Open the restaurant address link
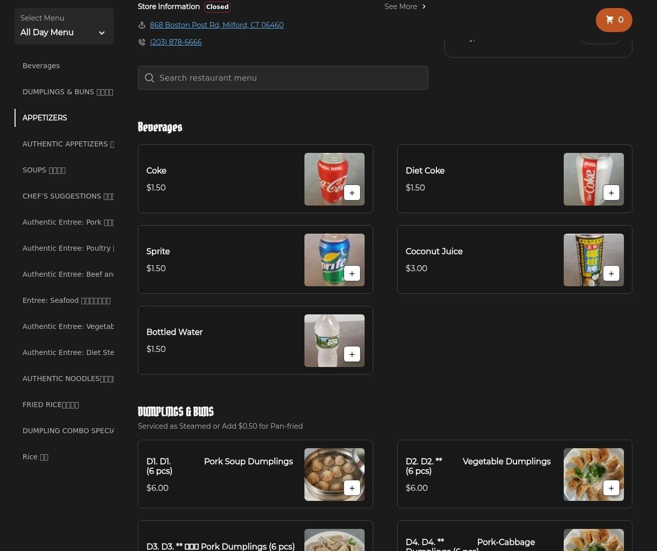The width and height of the screenshot is (657, 551). [217, 25]
